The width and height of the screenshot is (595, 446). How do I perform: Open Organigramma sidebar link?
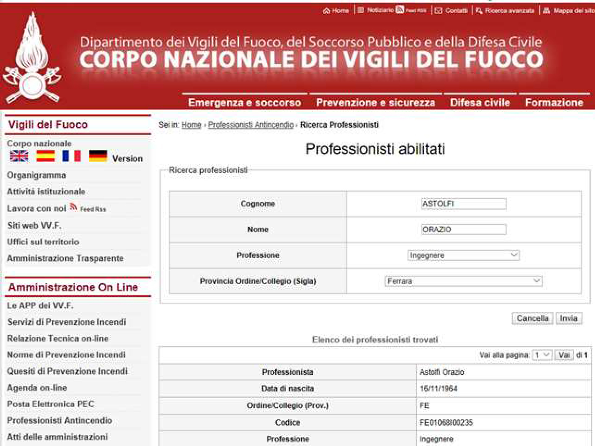tap(37, 175)
